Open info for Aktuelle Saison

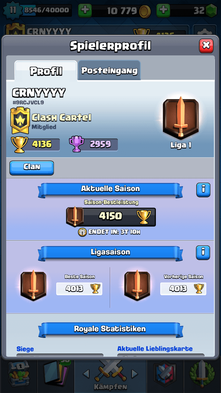(x=203, y=190)
